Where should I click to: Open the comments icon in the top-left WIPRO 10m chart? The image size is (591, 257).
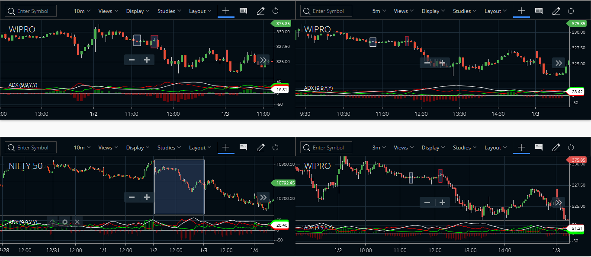point(244,11)
